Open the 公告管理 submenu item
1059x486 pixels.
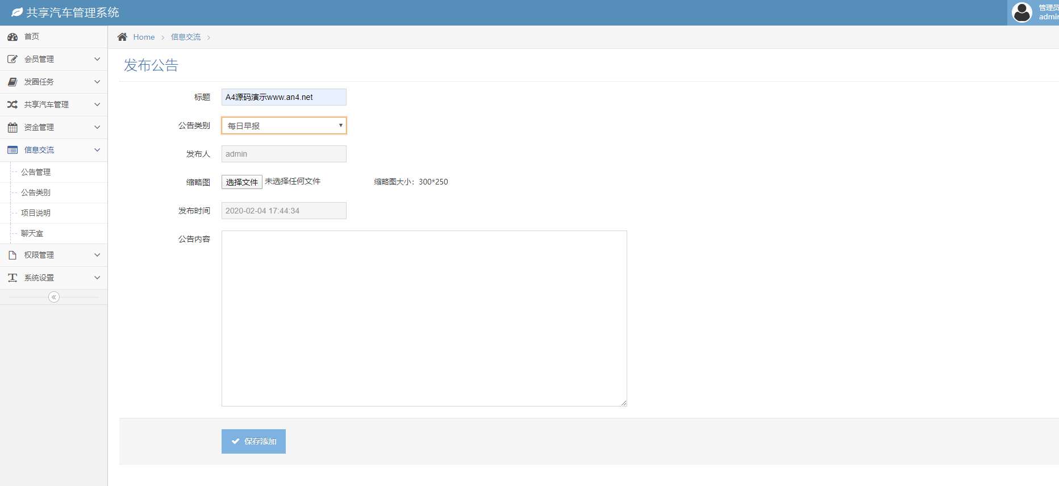point(36,172)
